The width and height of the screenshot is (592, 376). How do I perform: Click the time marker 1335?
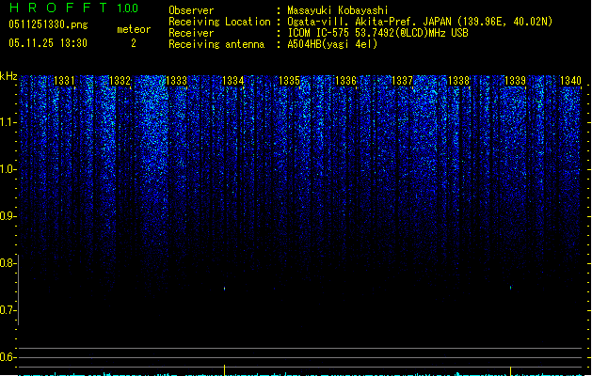tap(289, 81)
